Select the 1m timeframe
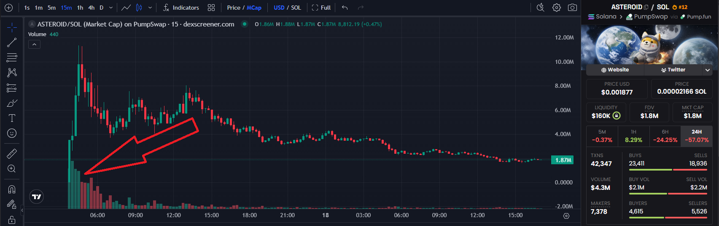The image size is (719, 226). coord(38,8)
